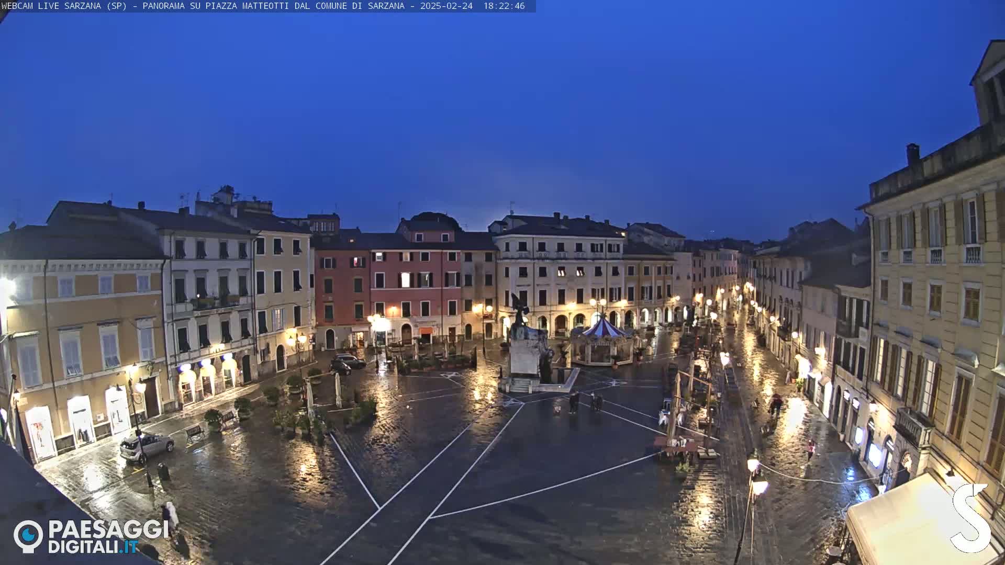Click the date stamp "2025-02-24"
Viewport: 1005px width, 565px height.
(446, 6)
